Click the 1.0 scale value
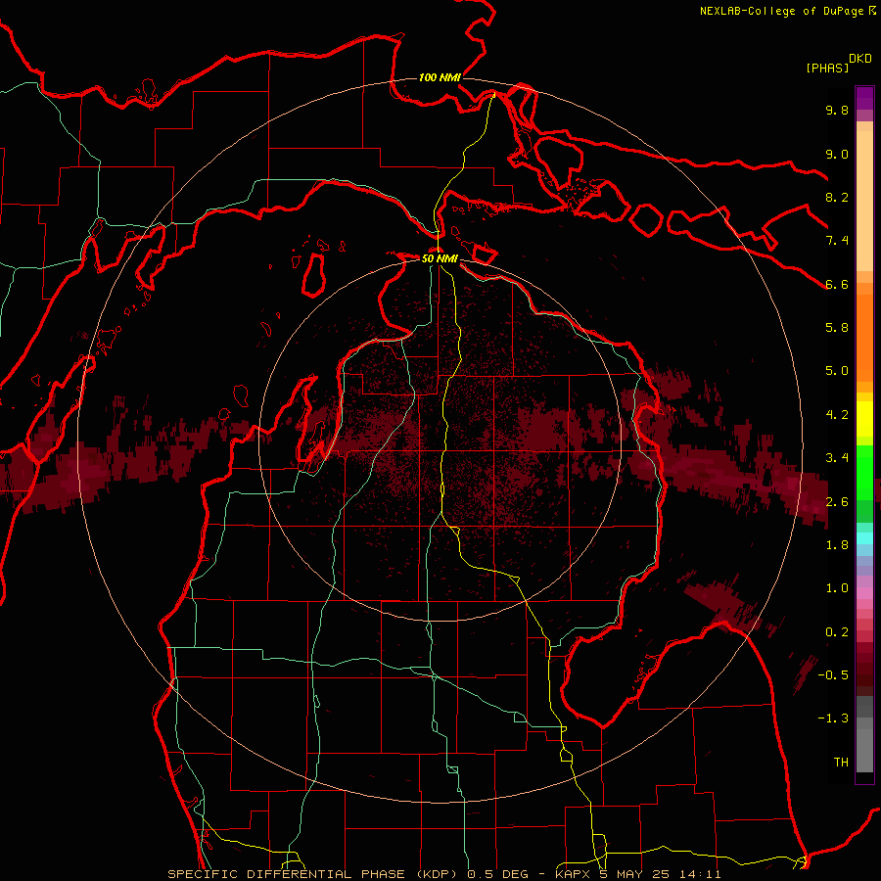The image size is (881, 881). point(837,587)
